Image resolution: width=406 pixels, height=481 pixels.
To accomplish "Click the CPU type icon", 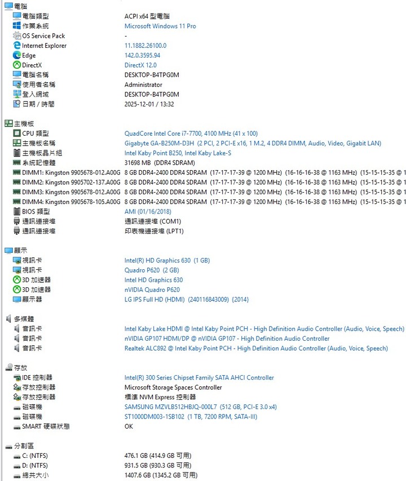I will click(17, 133).
